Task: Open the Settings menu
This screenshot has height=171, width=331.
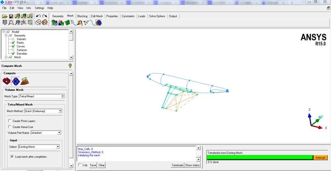Action: (39, 8)
